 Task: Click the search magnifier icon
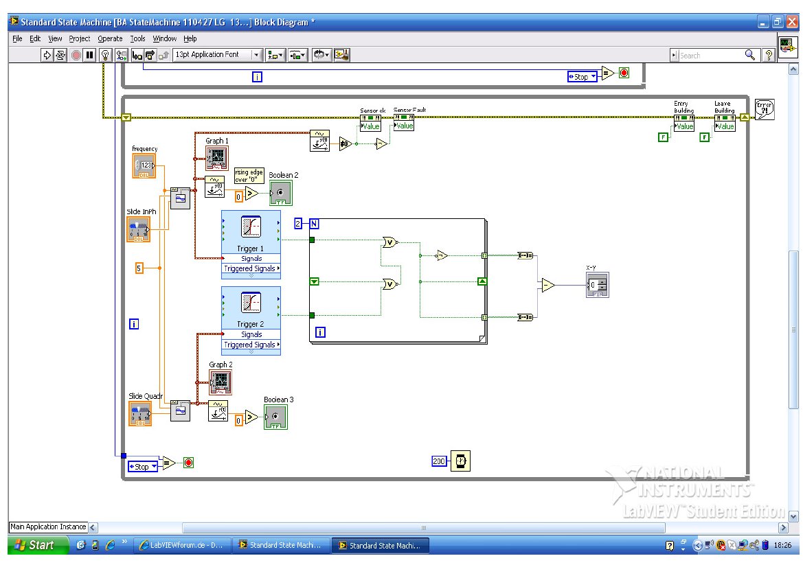[749, 55]
